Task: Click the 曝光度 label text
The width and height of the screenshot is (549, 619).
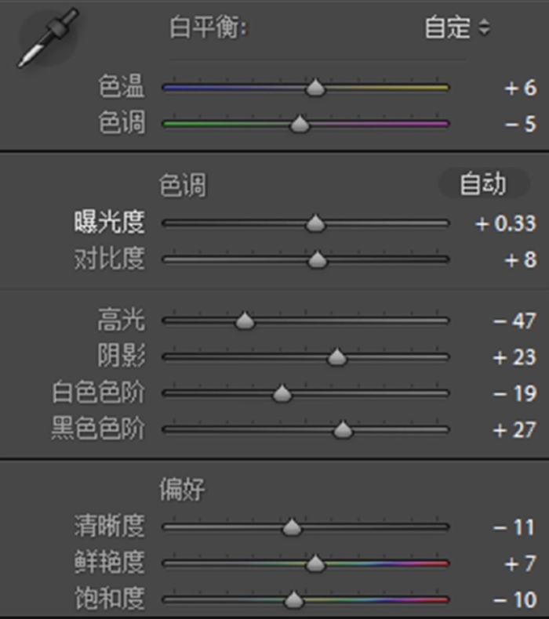Action: tap(109, 222)
